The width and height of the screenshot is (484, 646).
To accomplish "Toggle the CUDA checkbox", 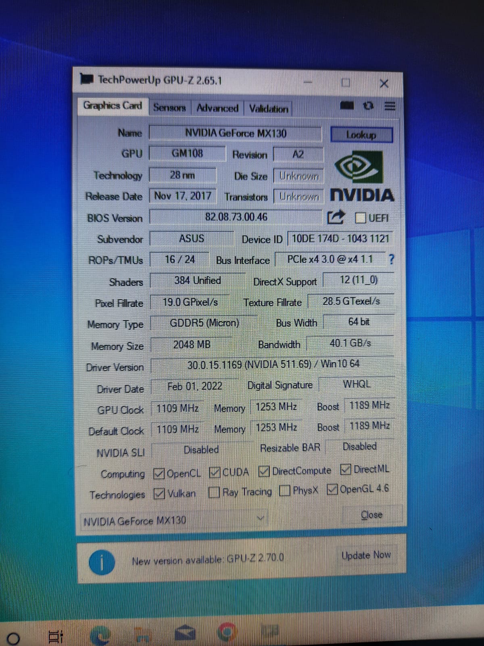I will 215,472.
